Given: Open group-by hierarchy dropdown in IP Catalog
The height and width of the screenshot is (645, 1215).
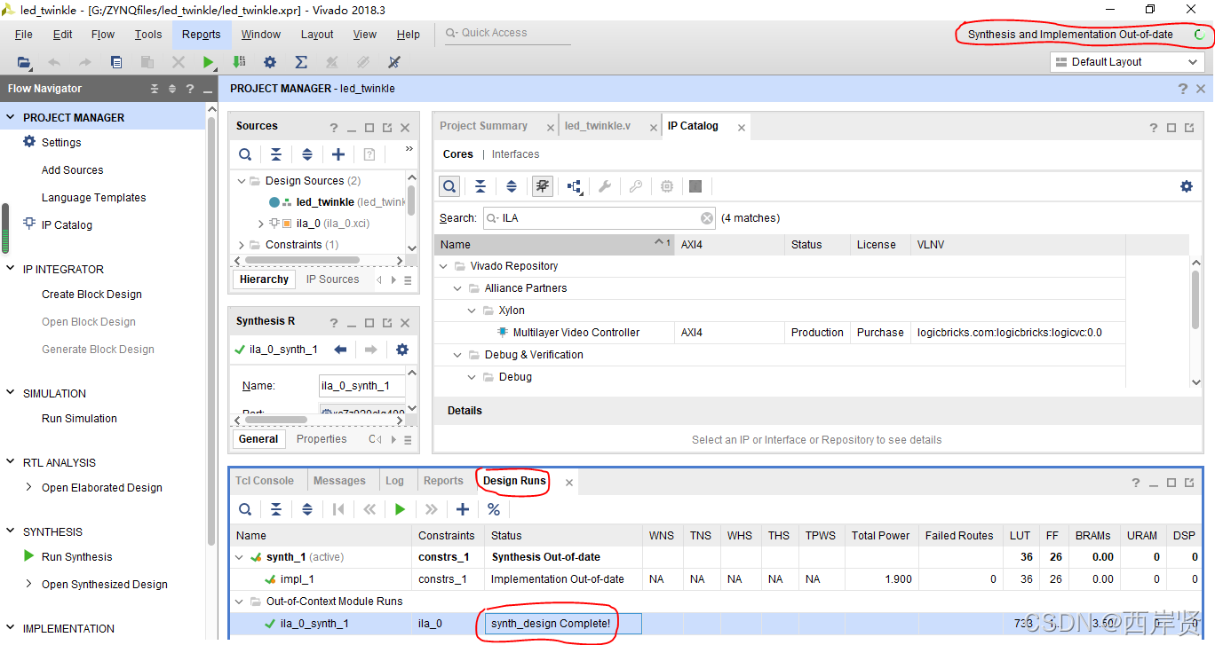Looking at the screenshot, I should coord(574,186).
